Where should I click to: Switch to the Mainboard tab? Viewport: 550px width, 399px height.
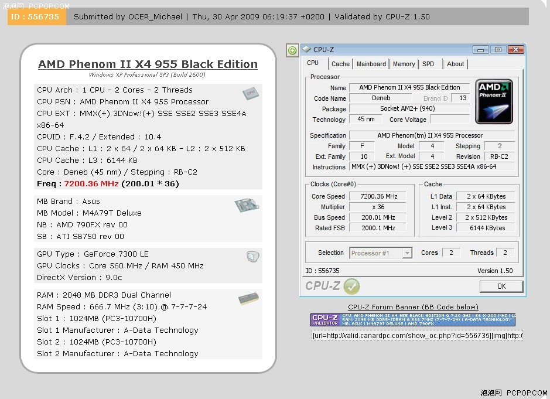pos(371,64)
